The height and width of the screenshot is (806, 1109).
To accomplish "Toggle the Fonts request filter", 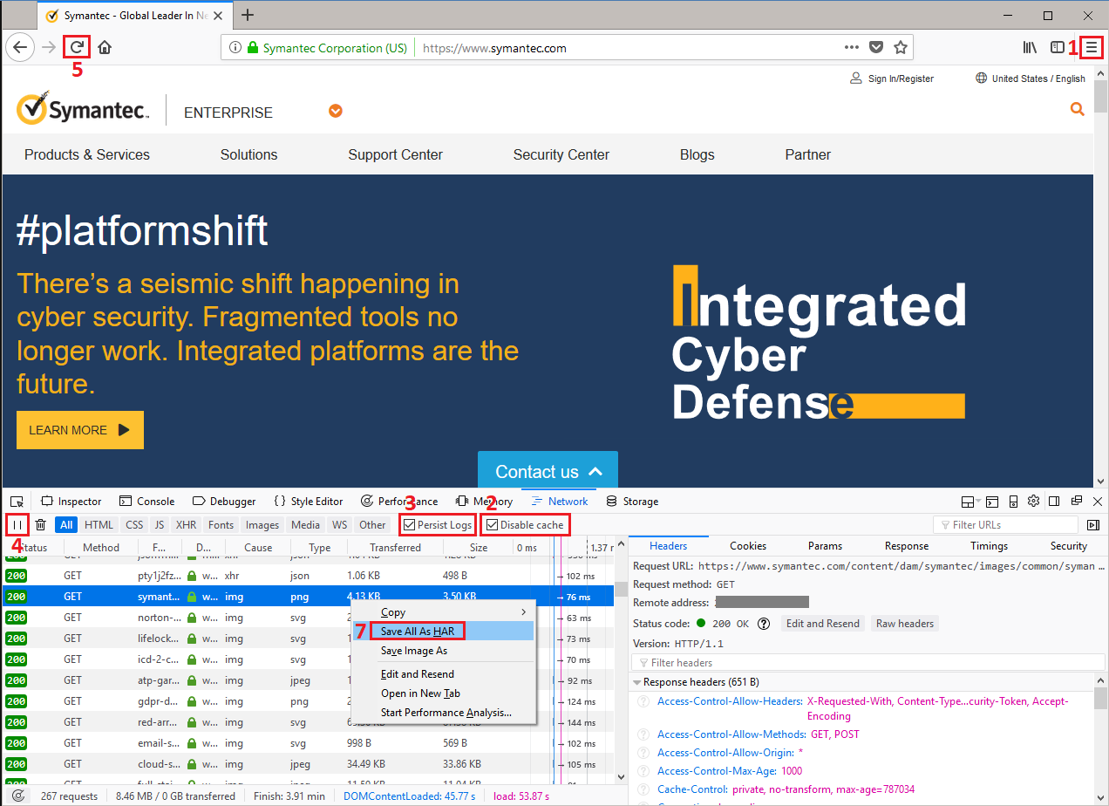I will tap(221, 525).
